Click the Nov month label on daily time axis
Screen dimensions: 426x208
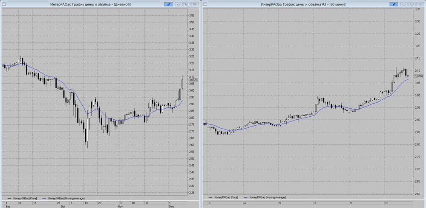(120, 206)
